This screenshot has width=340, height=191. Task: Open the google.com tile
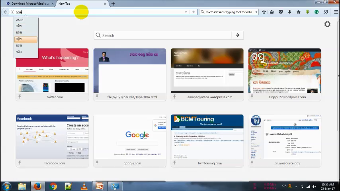point(130,141)
